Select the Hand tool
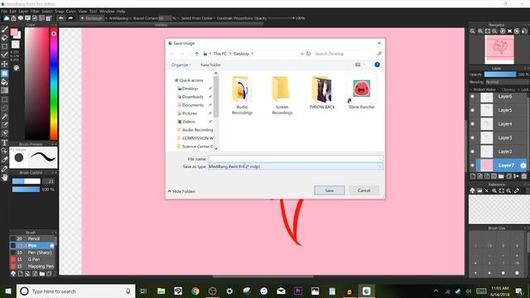This screenshot has height=298, width=530. [x=4, y=177]
